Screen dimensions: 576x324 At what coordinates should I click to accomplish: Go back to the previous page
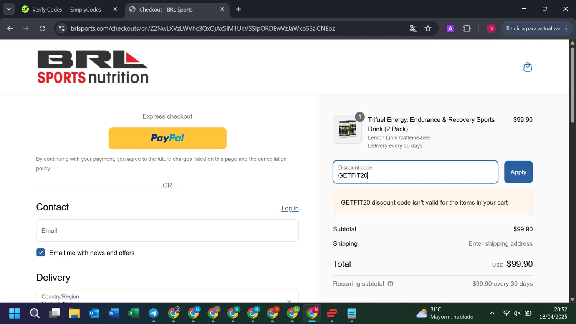(10, 28)
